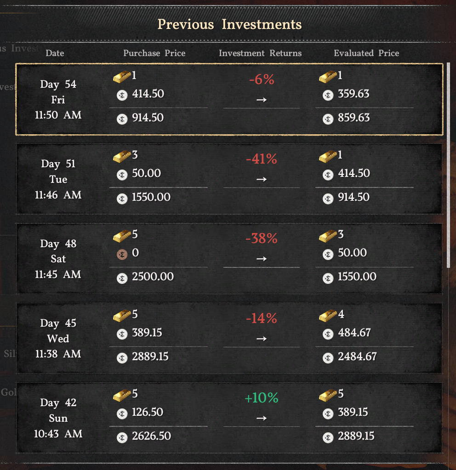The width and height of the screenshot is (456, 470).
Task: Click the Investment Returns column header
Action: tap(260, 53)
